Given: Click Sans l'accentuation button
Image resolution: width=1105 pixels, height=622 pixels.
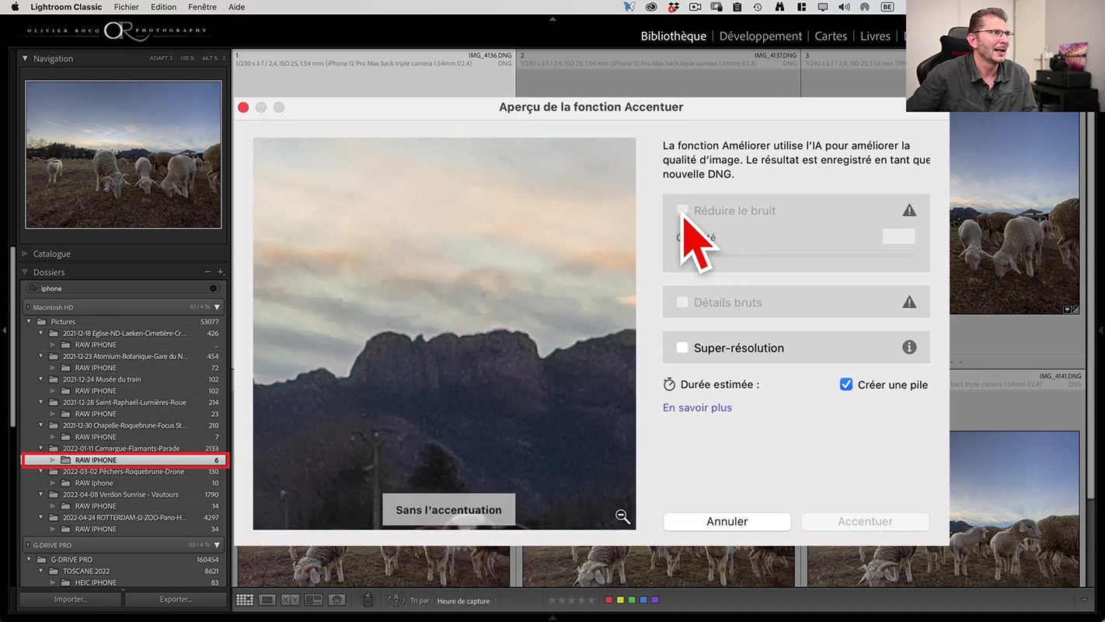Looking at the screenshot, I should tap(448, 510).
